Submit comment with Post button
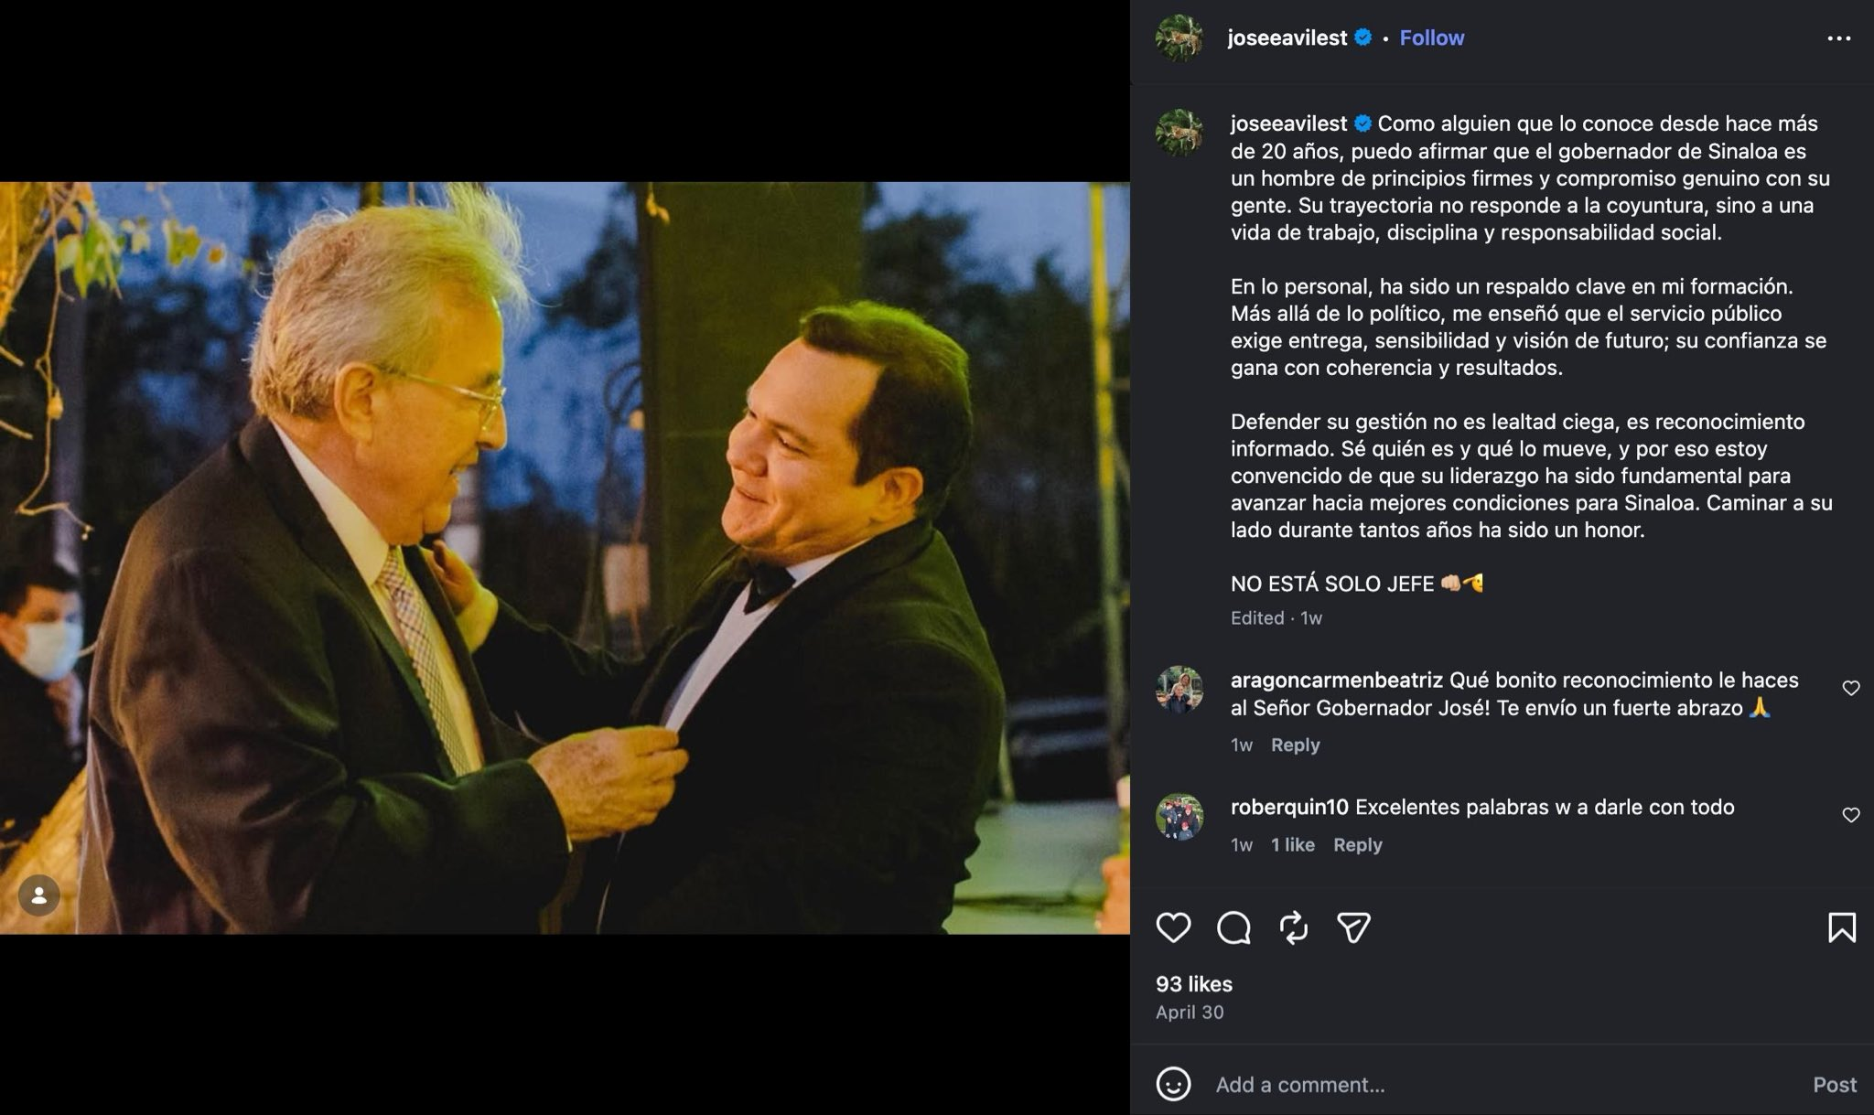1874x1115 pixels. click(x=1835, y=1085)
